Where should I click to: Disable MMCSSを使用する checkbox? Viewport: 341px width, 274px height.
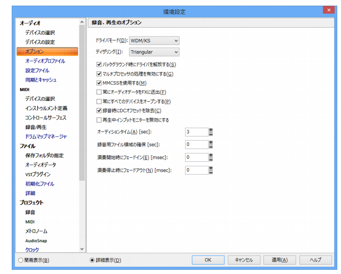point(99,83)
